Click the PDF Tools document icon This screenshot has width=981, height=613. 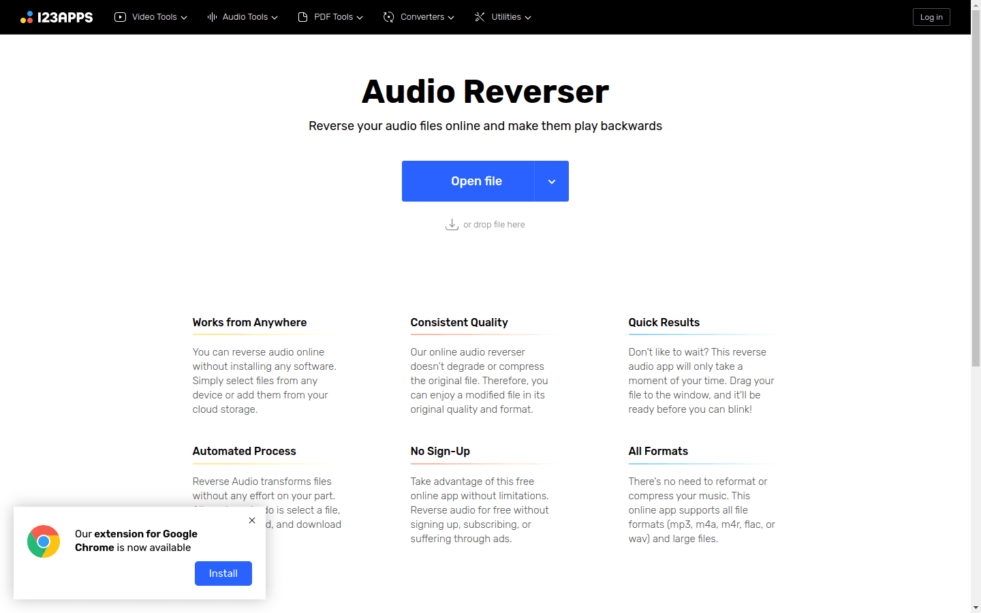(302, 16)
